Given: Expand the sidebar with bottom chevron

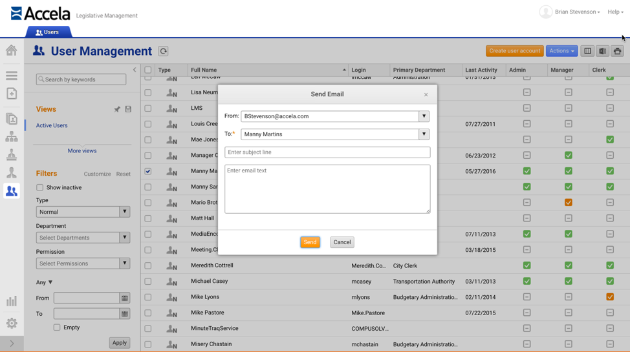Looking at the screenshot, I should point(12,344).
